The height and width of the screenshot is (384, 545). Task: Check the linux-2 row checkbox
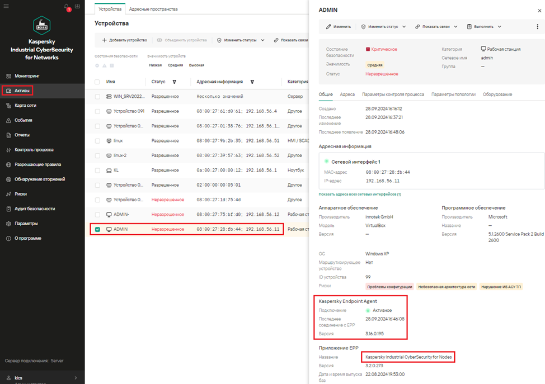pos(97,155)
